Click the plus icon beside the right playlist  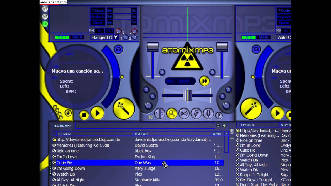point(232,138)
